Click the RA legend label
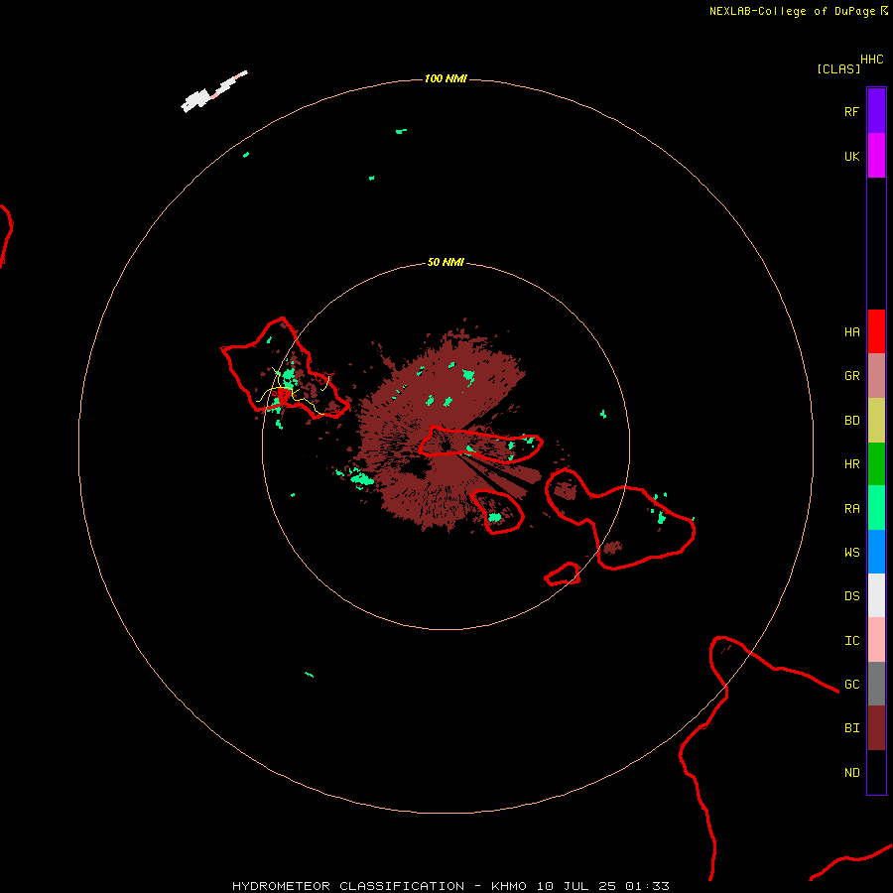 (x=851, y=508)
